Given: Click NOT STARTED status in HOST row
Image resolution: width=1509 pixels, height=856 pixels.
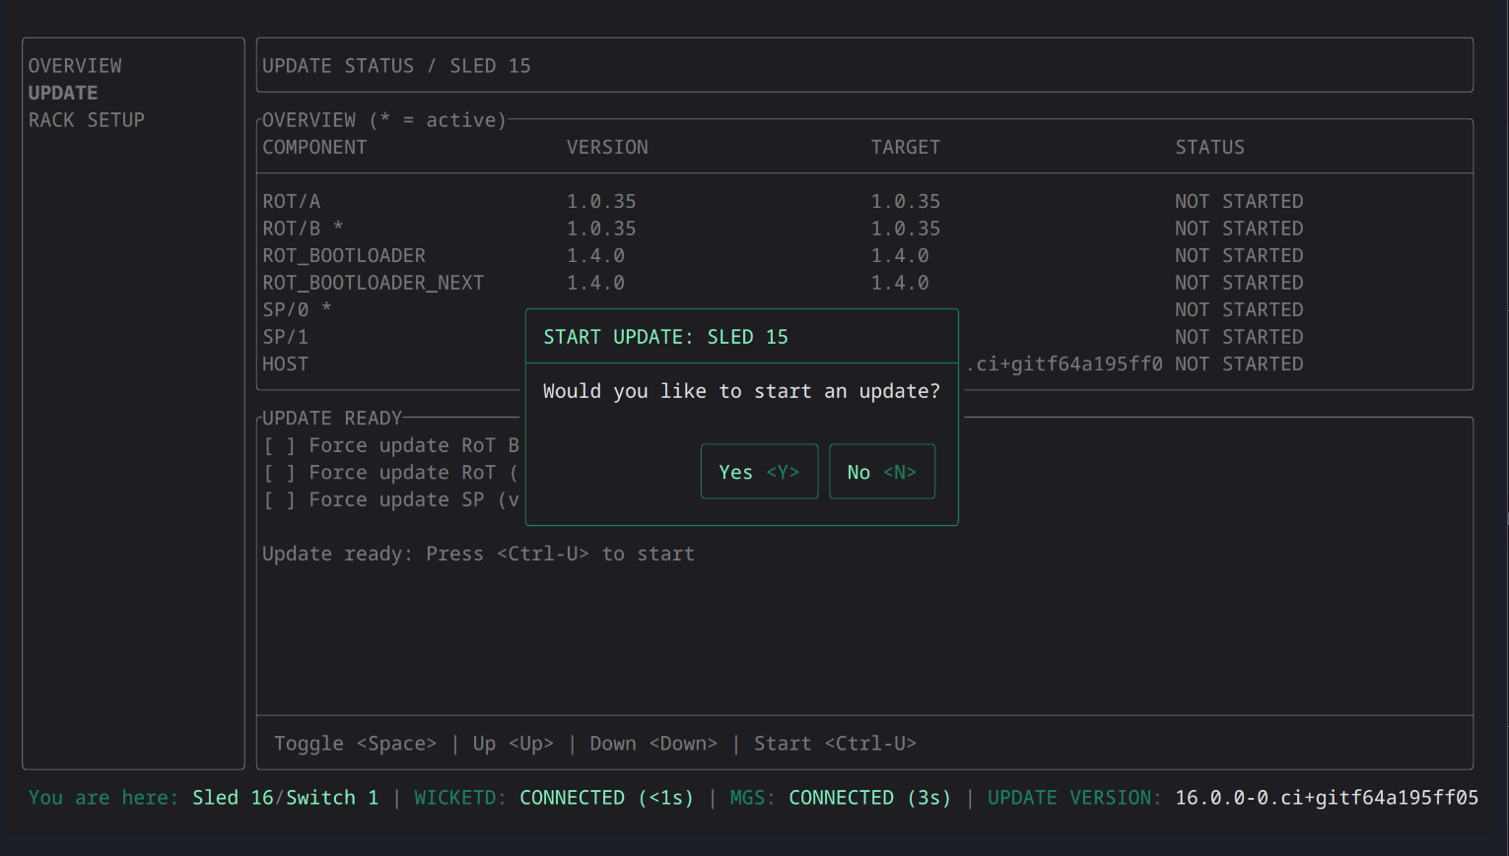Looking at the screenshot, I should pos(1239,363).
